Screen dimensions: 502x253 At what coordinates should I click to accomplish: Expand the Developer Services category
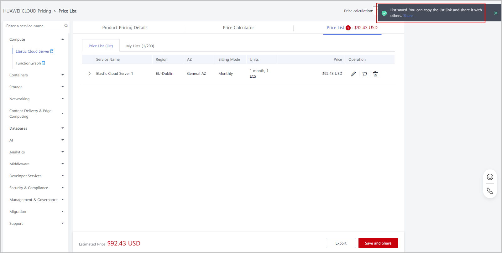(63, 176)
